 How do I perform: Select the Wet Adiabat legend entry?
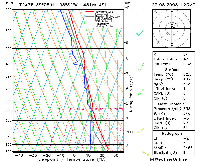point(104,21)
